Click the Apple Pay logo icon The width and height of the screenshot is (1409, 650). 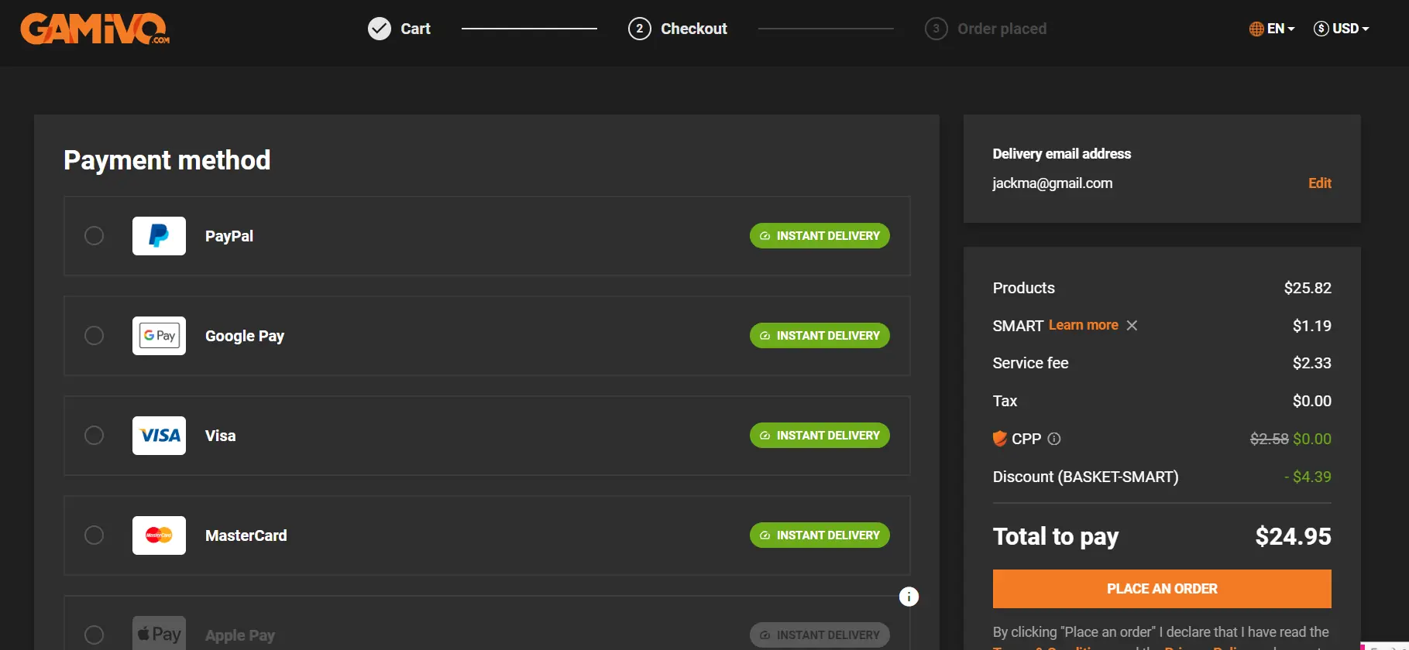point(159,635)
